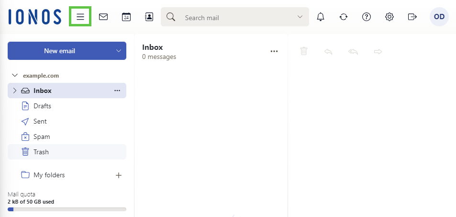Click the sign out icon
Image resolution: width=456 pixels, height=217 pixels.
pyautogui.click(x=412, y=17)
